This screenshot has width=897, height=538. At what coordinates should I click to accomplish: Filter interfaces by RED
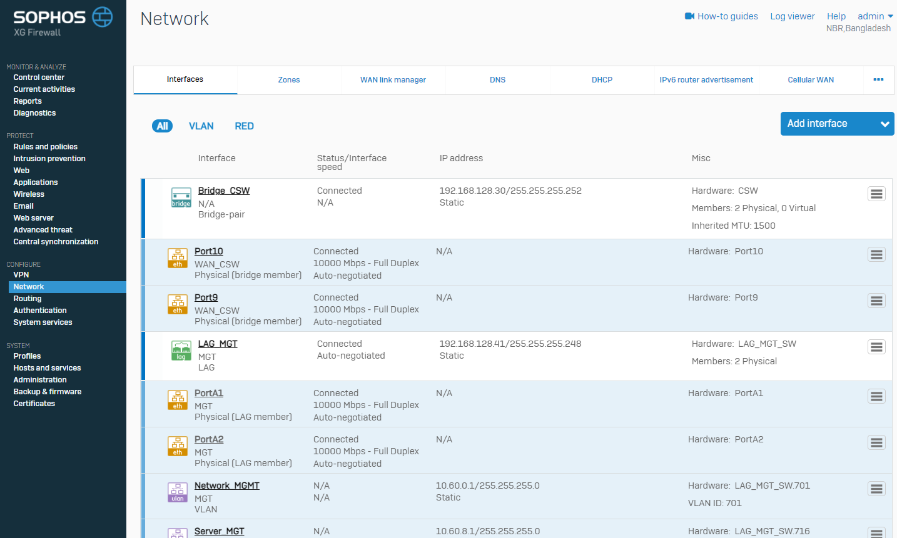tap(244, 126)
